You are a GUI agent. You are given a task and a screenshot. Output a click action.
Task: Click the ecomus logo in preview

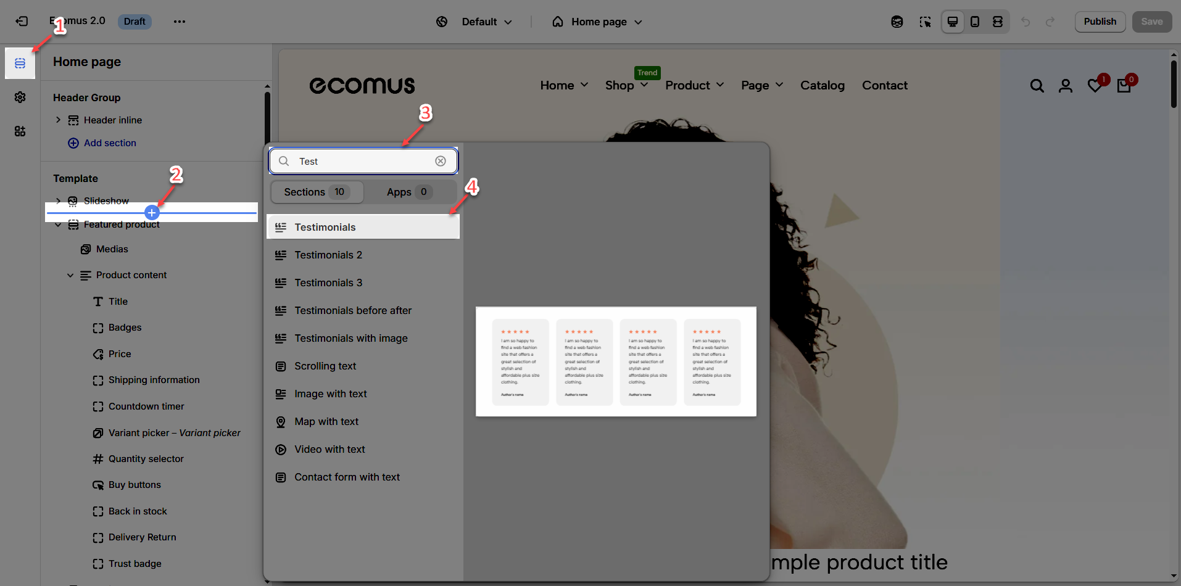coord(362,85)
